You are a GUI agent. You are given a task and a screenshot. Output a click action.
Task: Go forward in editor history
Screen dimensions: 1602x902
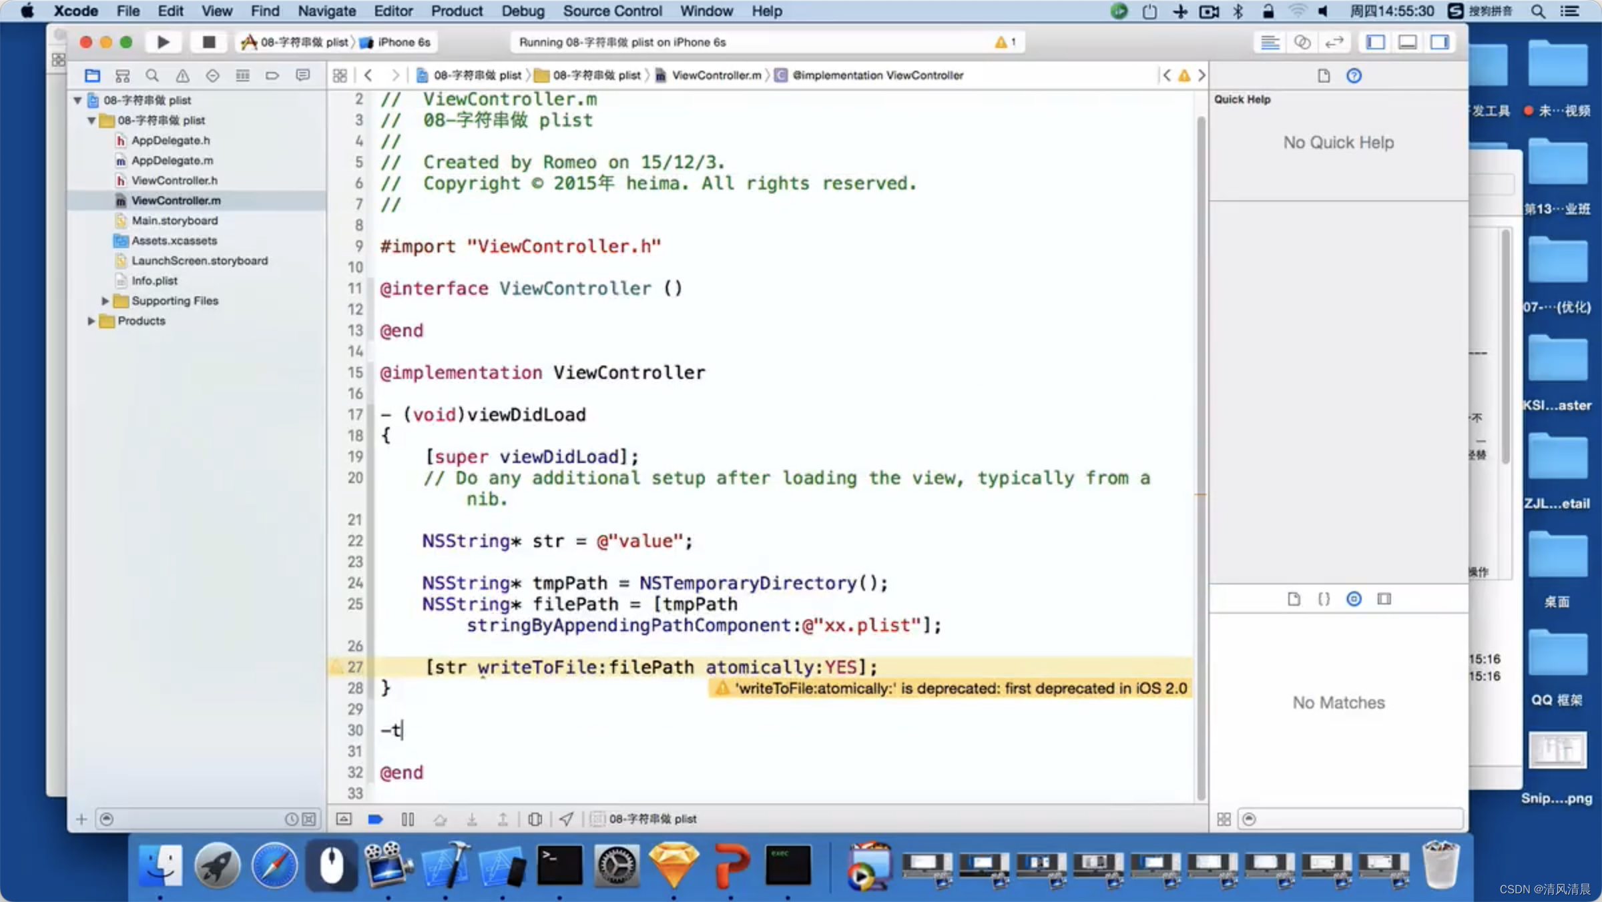coord(395,75)
